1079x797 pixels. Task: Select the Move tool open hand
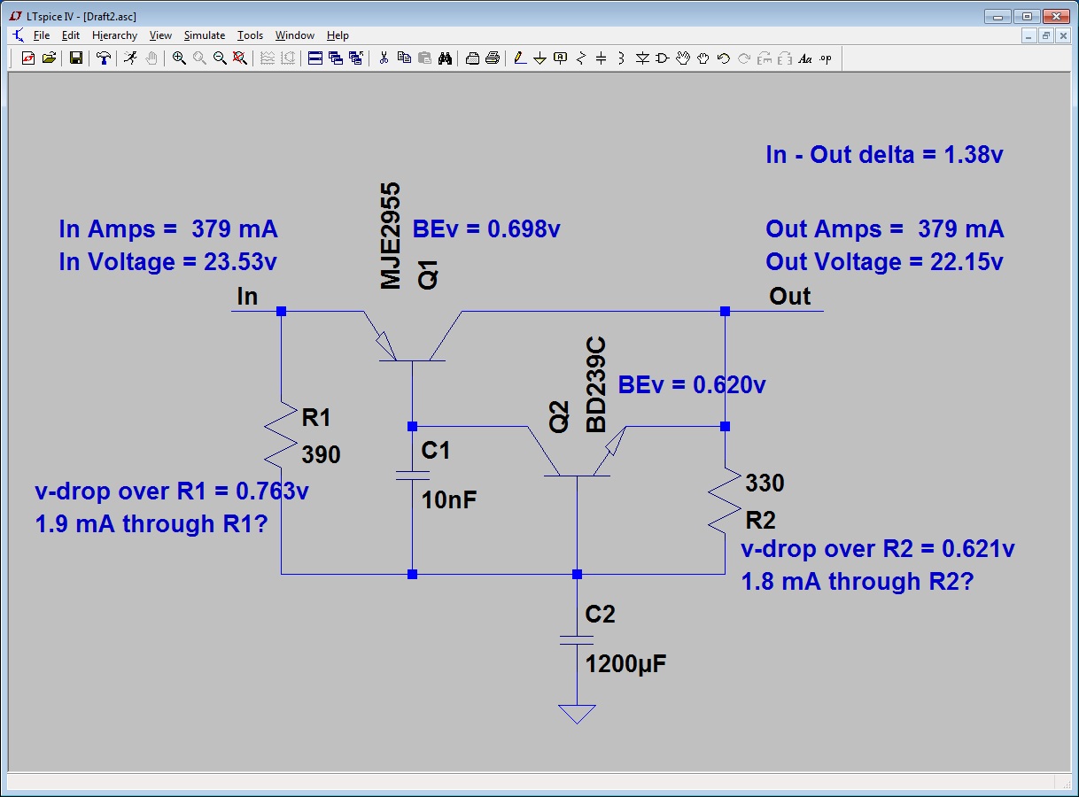[x=683, y=58]
